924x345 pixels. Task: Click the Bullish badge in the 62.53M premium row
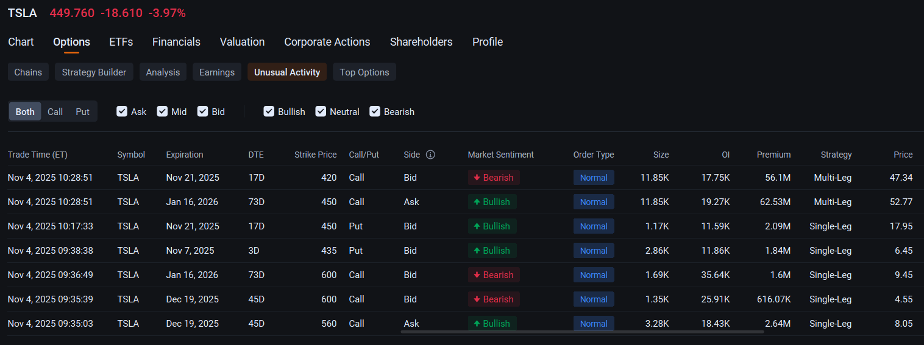click(492, 202)
